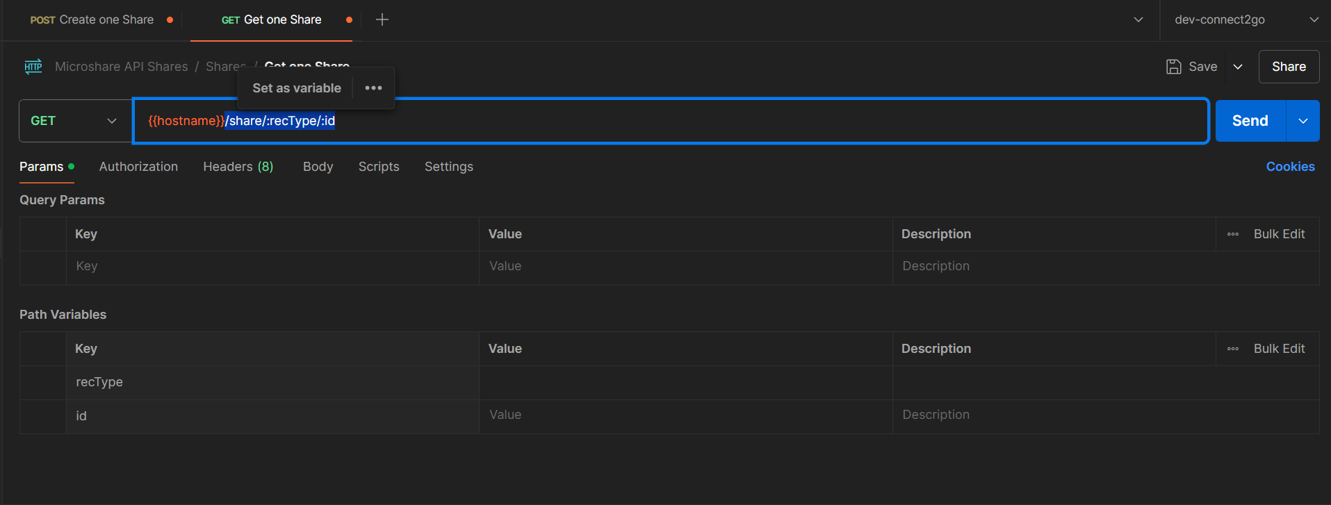This screenshot has height=505, width=1331.
Task: Open Query Params column options dots
Action: (x=1233, y=234)
